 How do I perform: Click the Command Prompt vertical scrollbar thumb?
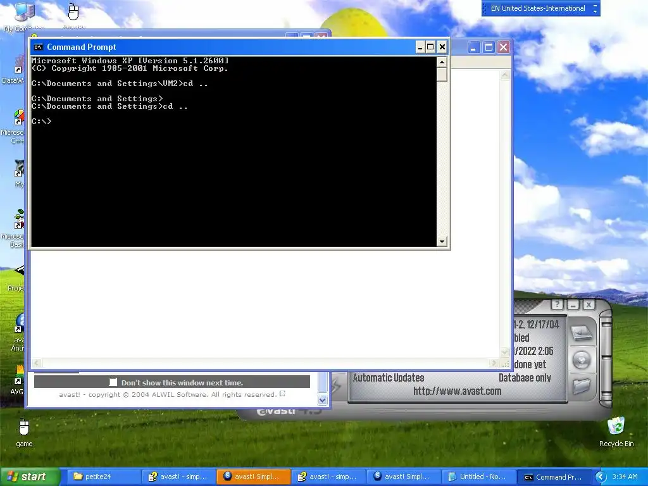coord(442,75)
